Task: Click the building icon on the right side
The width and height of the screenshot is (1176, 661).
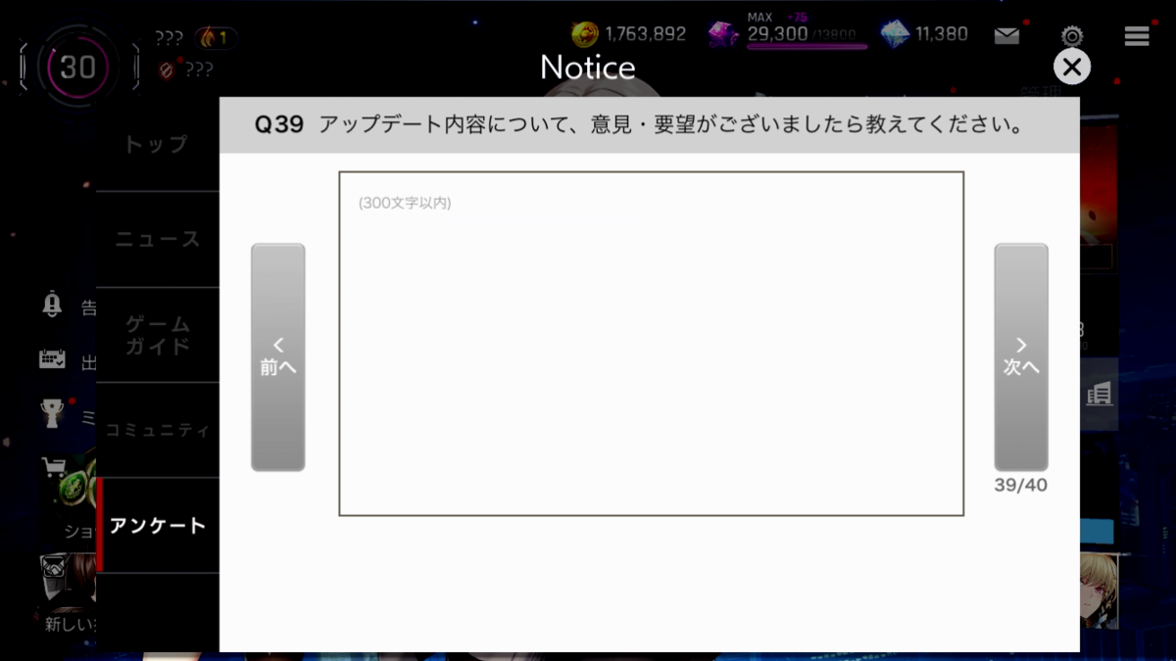Action: coord(1100,394)
